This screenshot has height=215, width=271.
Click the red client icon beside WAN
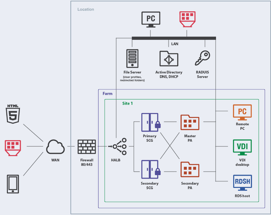tap(13, 148)
